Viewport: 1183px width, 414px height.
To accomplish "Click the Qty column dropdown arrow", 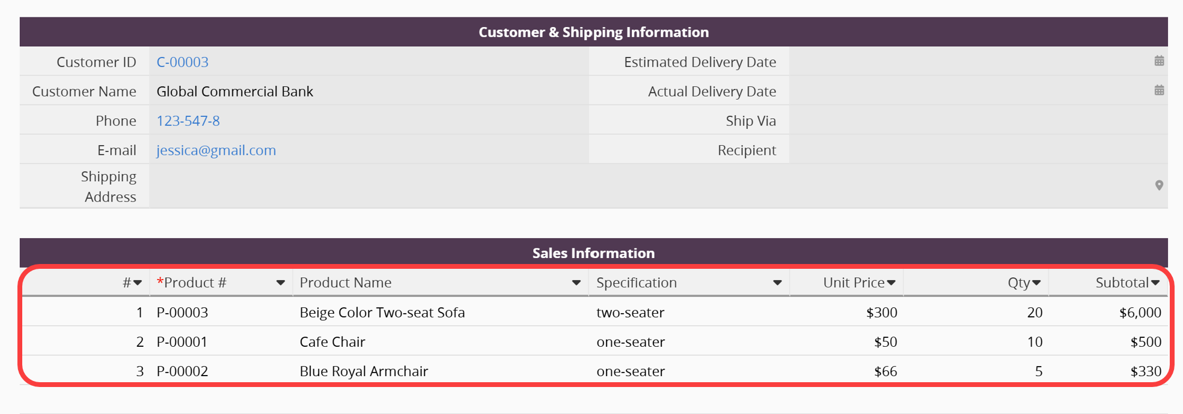I will click(1036, 283).
